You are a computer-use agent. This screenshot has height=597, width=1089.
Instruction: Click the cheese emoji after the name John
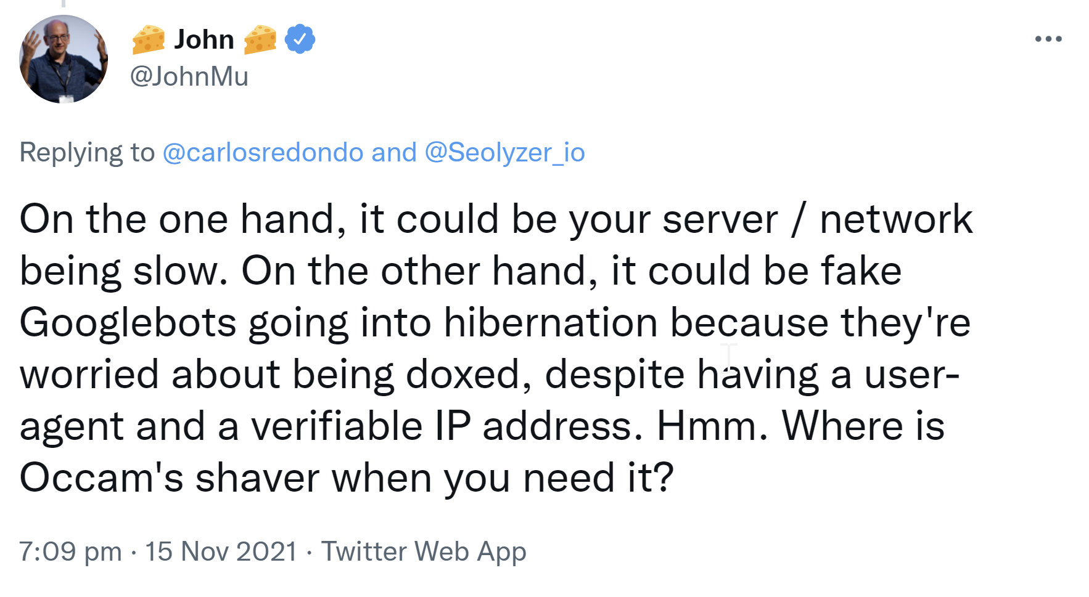[260, 39]
